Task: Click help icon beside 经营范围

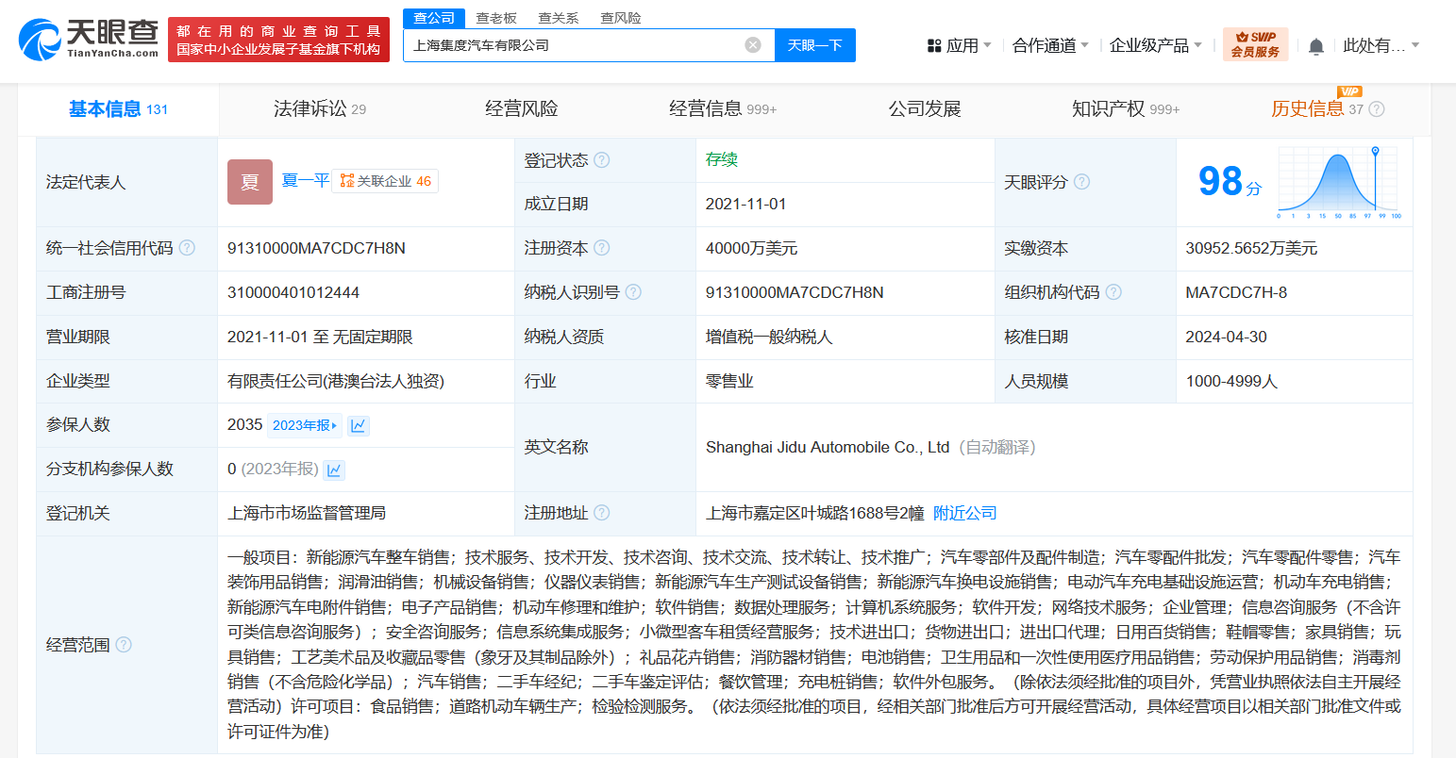Action: [124, 645]
